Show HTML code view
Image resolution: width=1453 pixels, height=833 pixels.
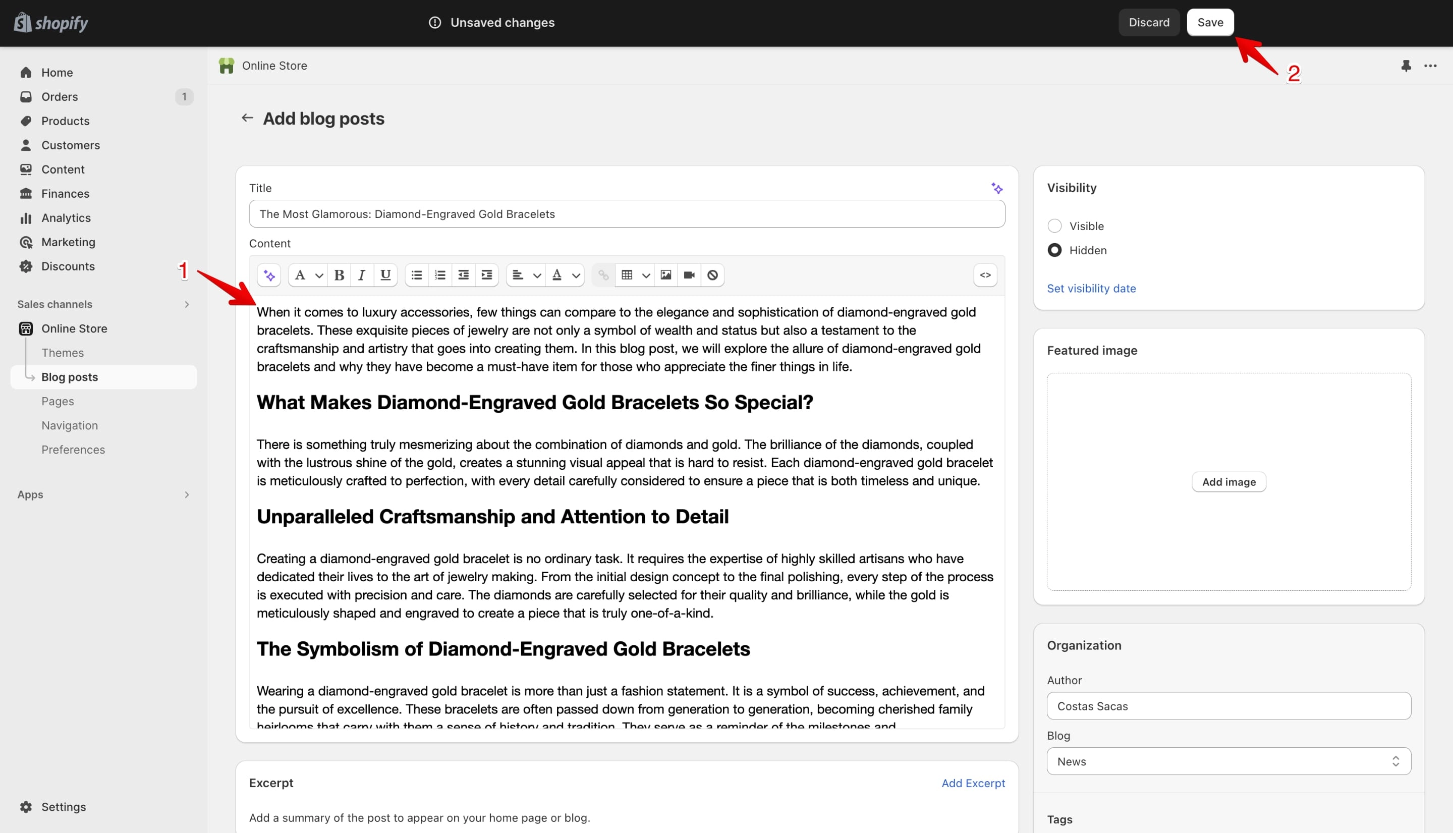(985, 275)
